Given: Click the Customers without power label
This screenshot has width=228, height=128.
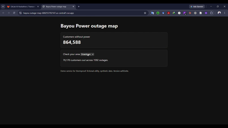Looking at the screenshot, I should click(x=76, y=37).
